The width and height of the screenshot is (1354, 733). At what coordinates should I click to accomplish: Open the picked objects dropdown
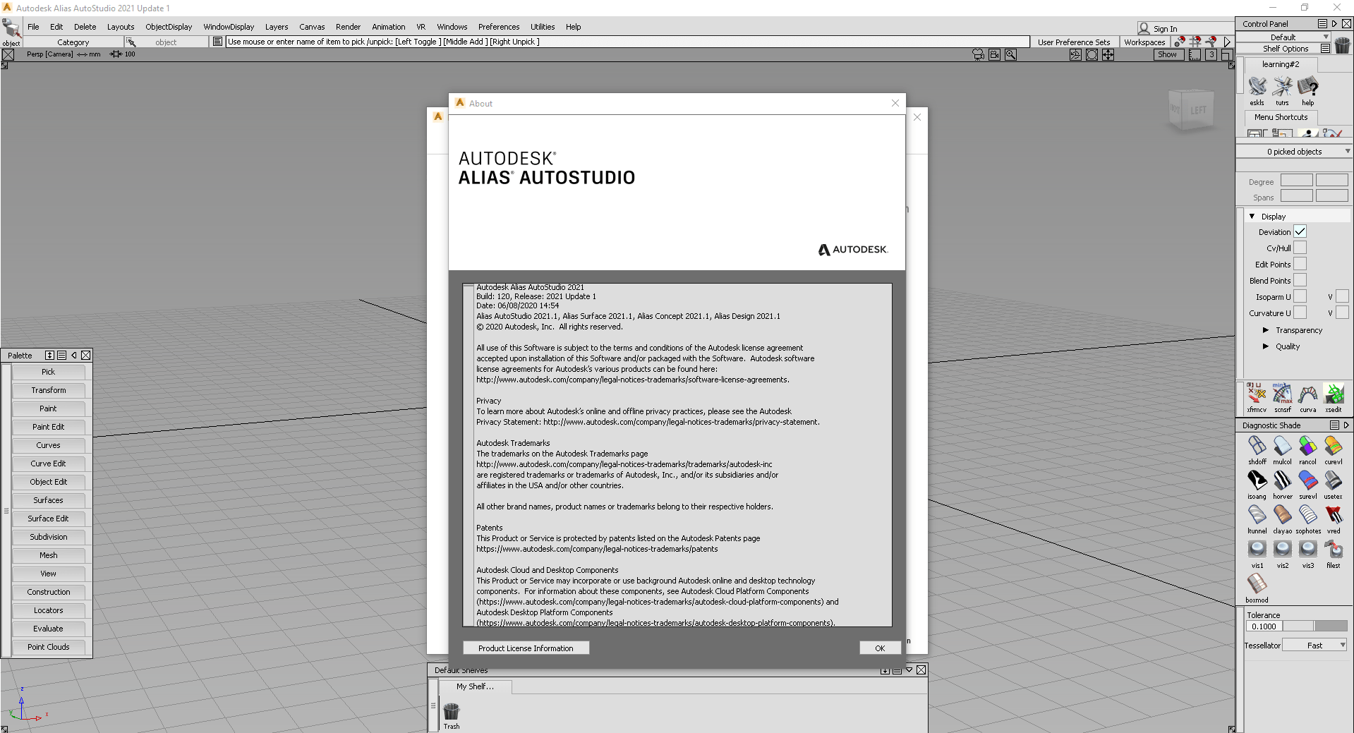tap(1294, 152)
